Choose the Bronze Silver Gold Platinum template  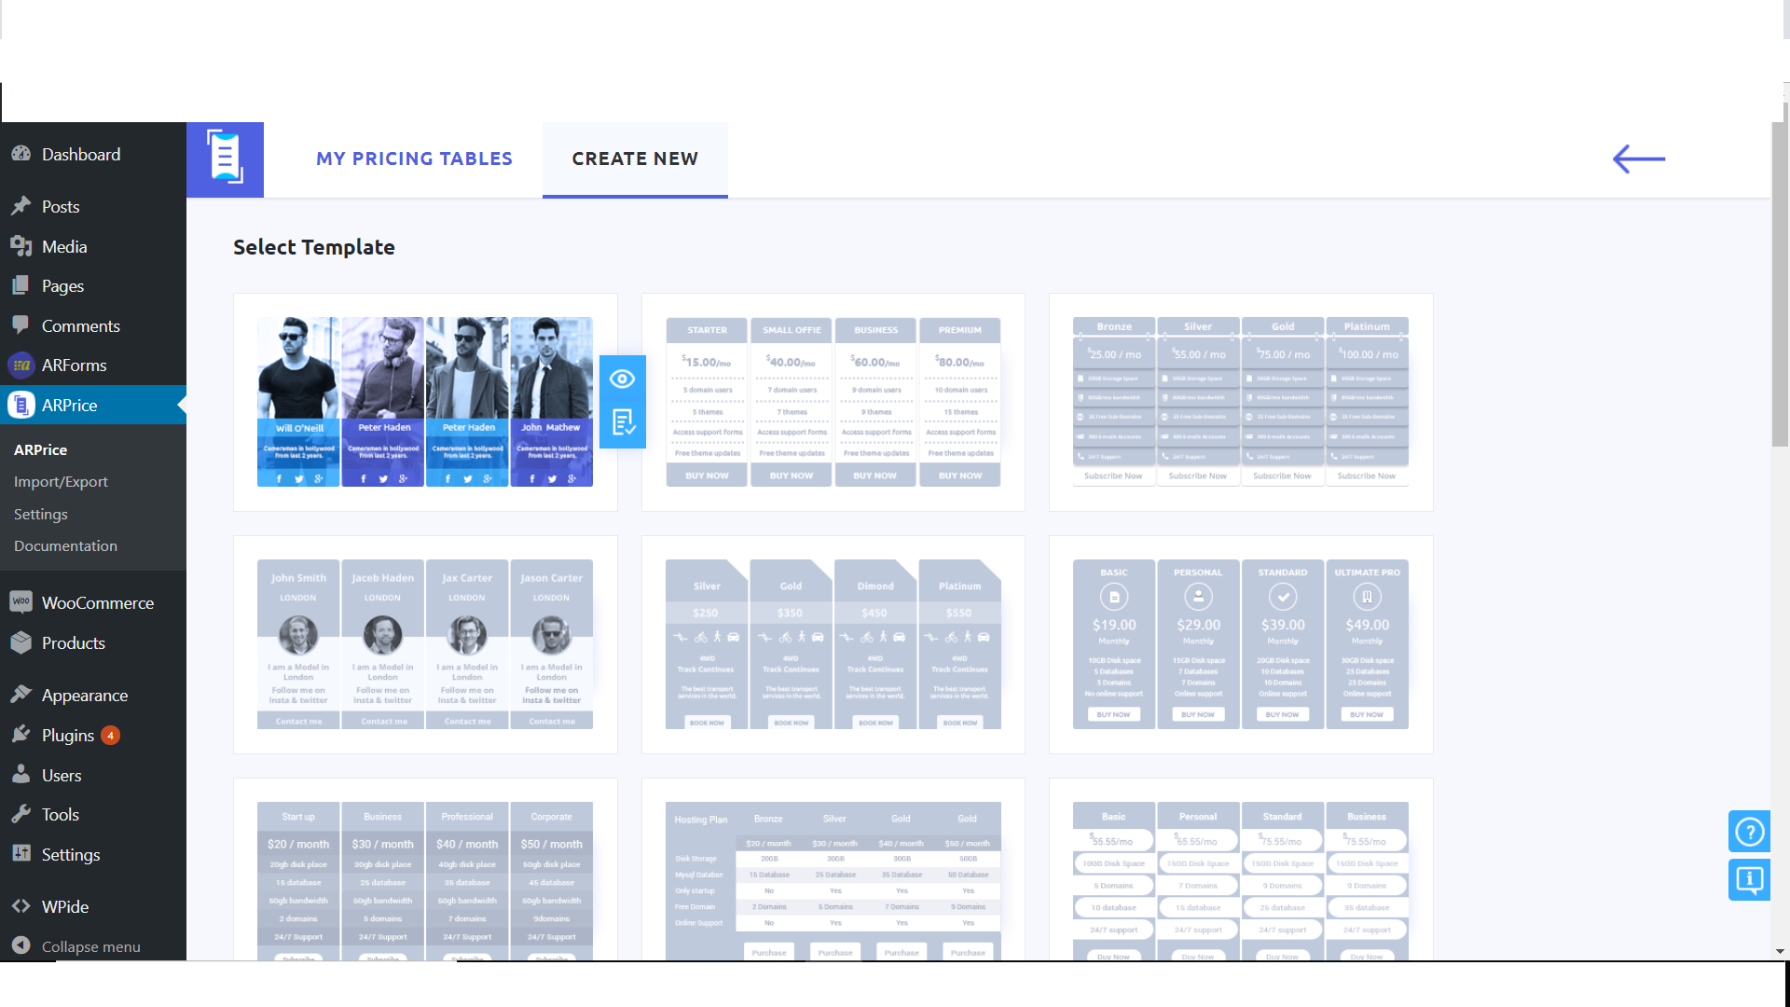pos(1240,402)
